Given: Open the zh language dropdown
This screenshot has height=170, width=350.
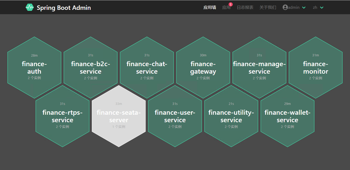Looking at the screenshot, I should [x=318, y=7].
